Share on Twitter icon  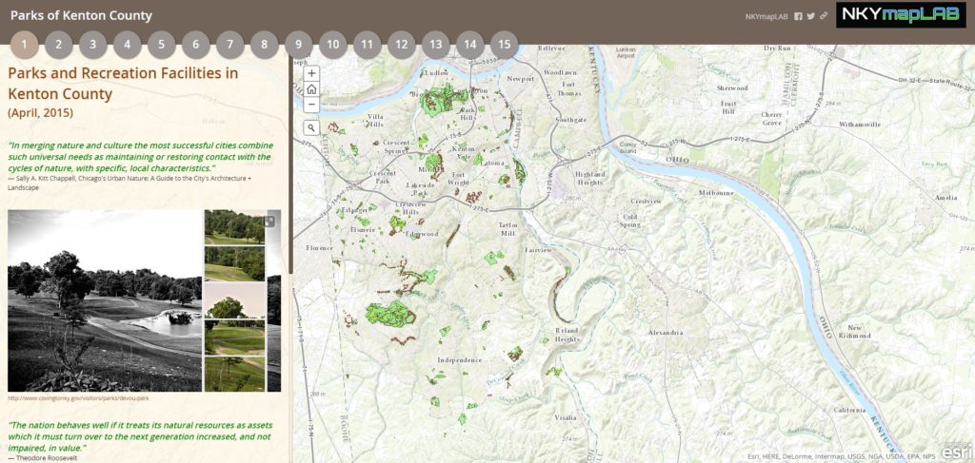(x=811, y=16)
